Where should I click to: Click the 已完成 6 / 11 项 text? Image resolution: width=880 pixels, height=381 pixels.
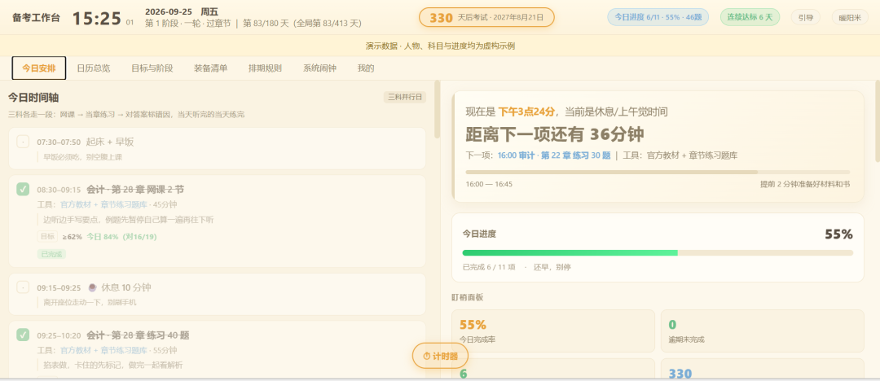(489, 267)
